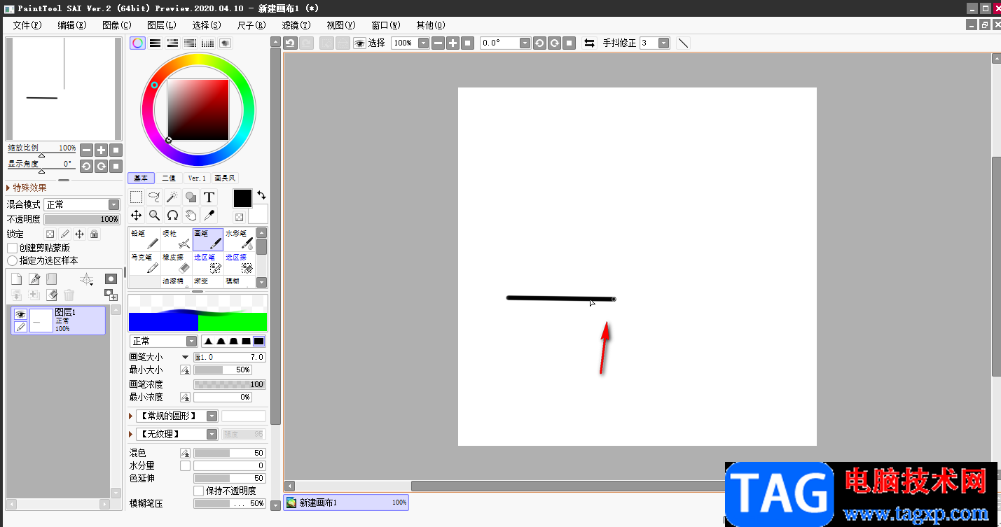Switch to the Ver.1 brush tab

[x=197, y=178]
